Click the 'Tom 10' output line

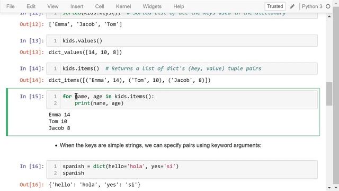58,121
